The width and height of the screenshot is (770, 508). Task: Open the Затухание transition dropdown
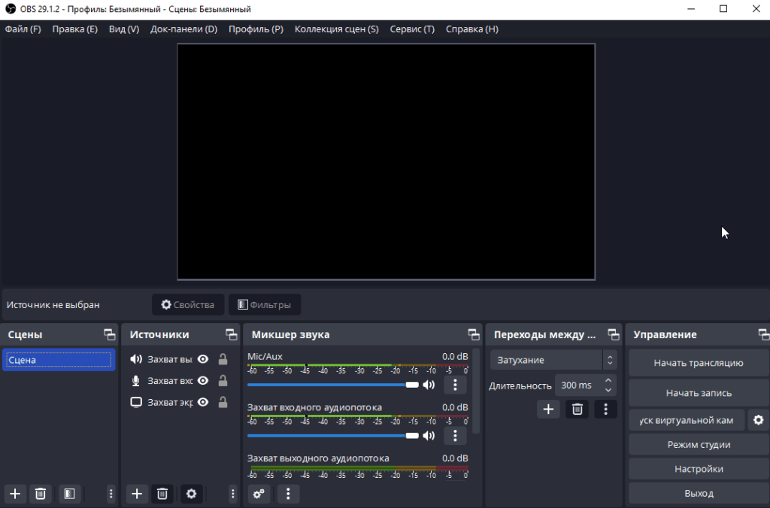[553, 360]
